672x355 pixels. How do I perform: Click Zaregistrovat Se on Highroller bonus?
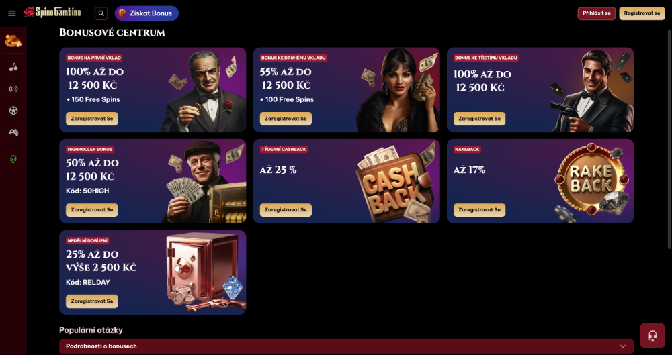tap(91, 210)
